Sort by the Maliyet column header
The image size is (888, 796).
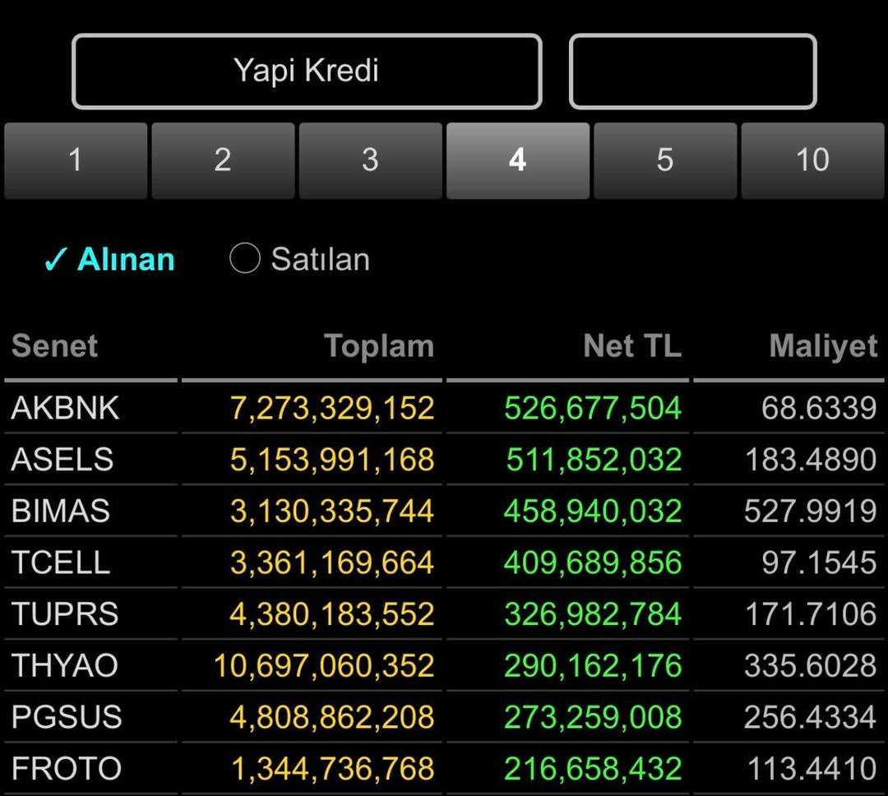pyautogui.click(x=823, y=347)
